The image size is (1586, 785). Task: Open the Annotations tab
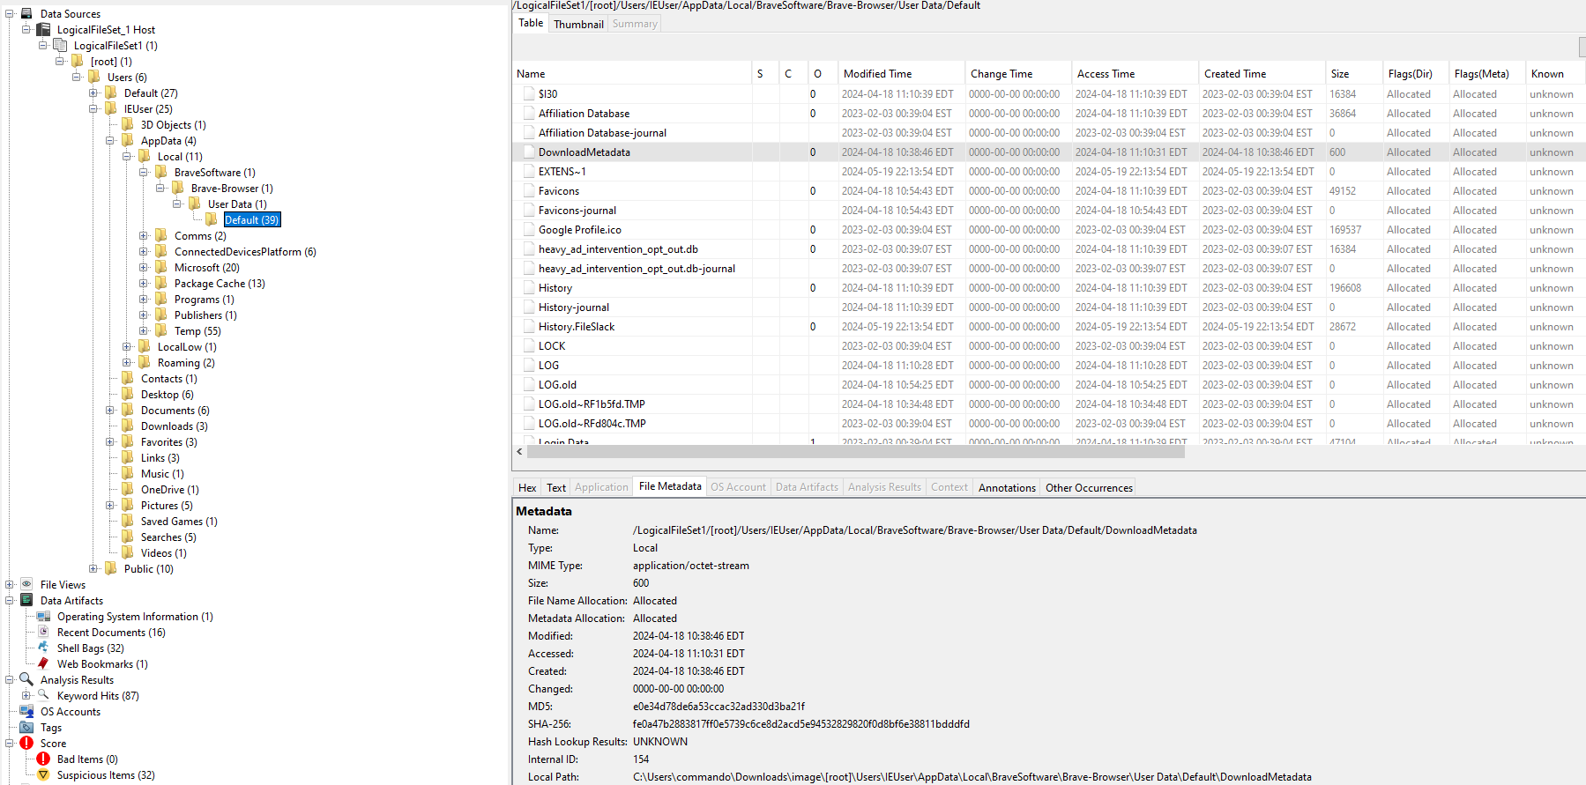click(1007, 487)
